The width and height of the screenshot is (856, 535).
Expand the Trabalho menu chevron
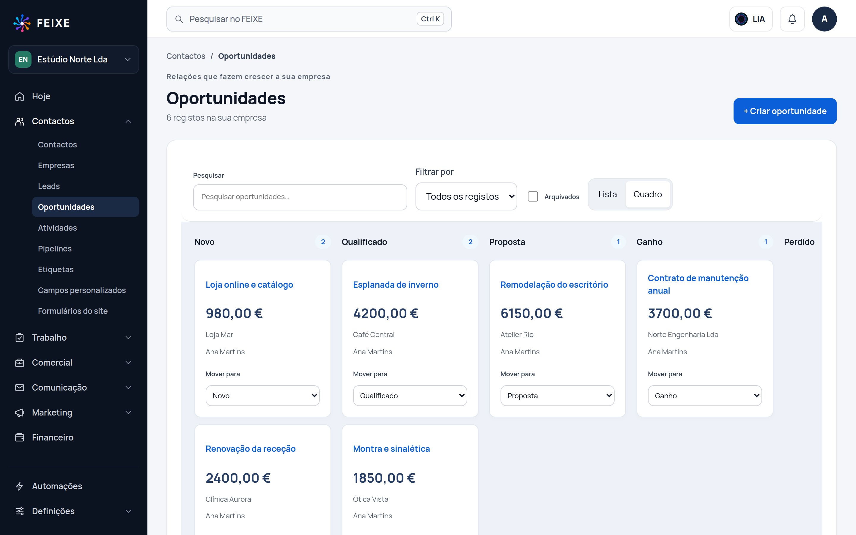(128, 338)
